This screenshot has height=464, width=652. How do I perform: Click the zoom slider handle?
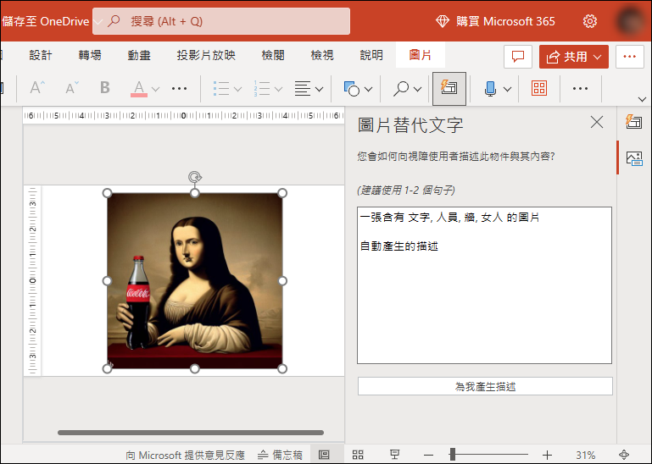tap(453, 455)
